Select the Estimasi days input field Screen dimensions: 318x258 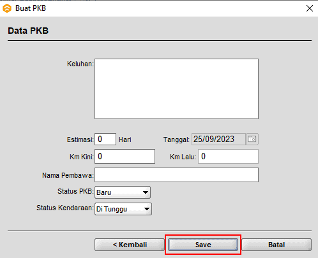105,140
